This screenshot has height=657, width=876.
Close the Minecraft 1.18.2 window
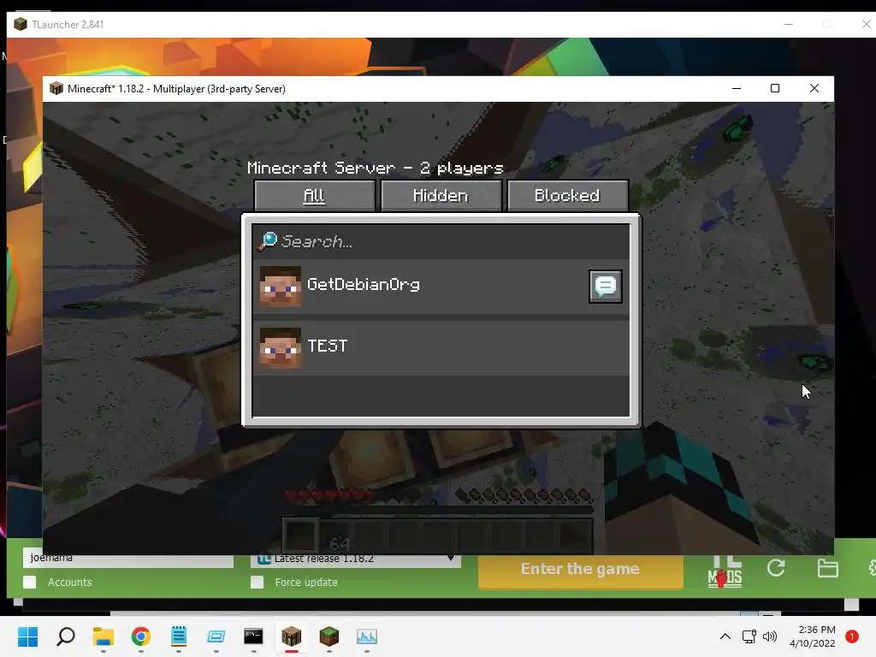[x=814, y=88]
